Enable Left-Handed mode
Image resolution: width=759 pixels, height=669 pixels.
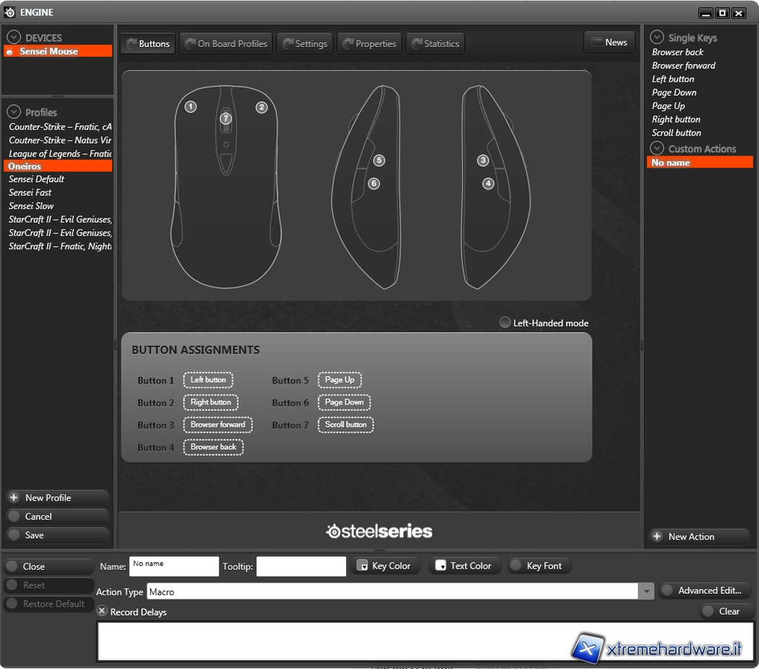pyautogui.click(x=505, y=323)
